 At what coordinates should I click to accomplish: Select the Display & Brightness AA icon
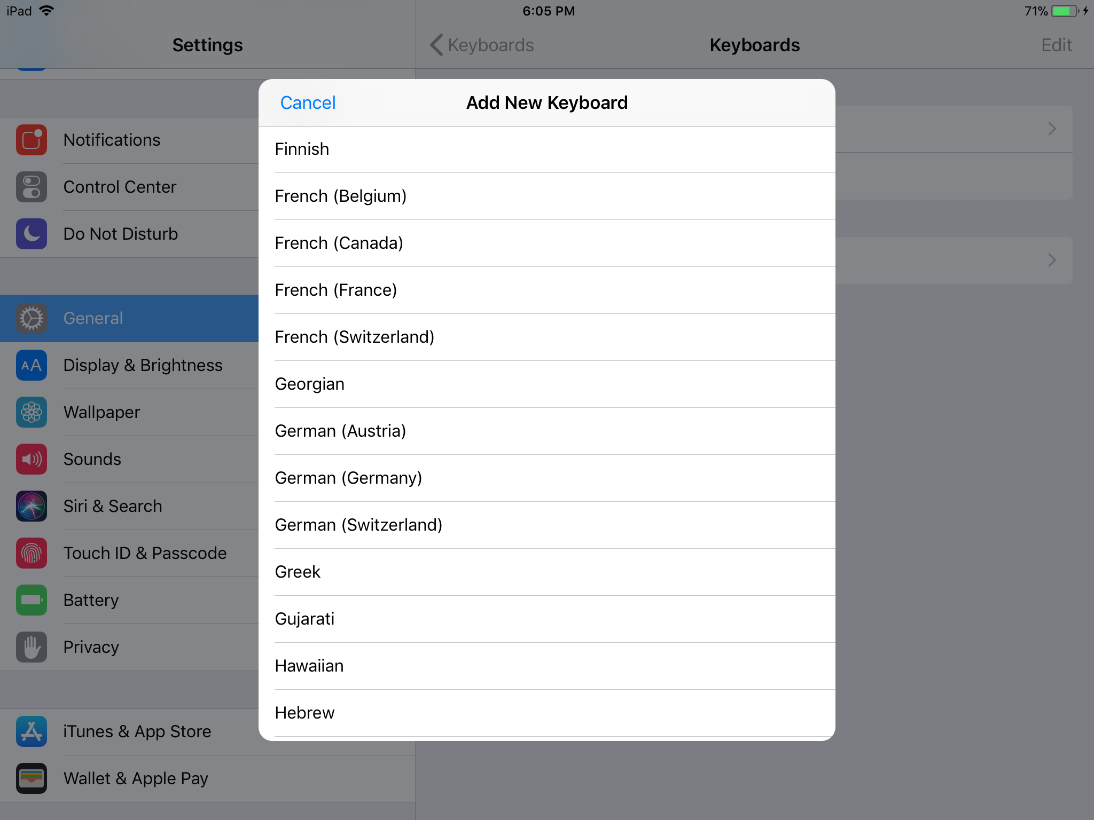[32, 365]
